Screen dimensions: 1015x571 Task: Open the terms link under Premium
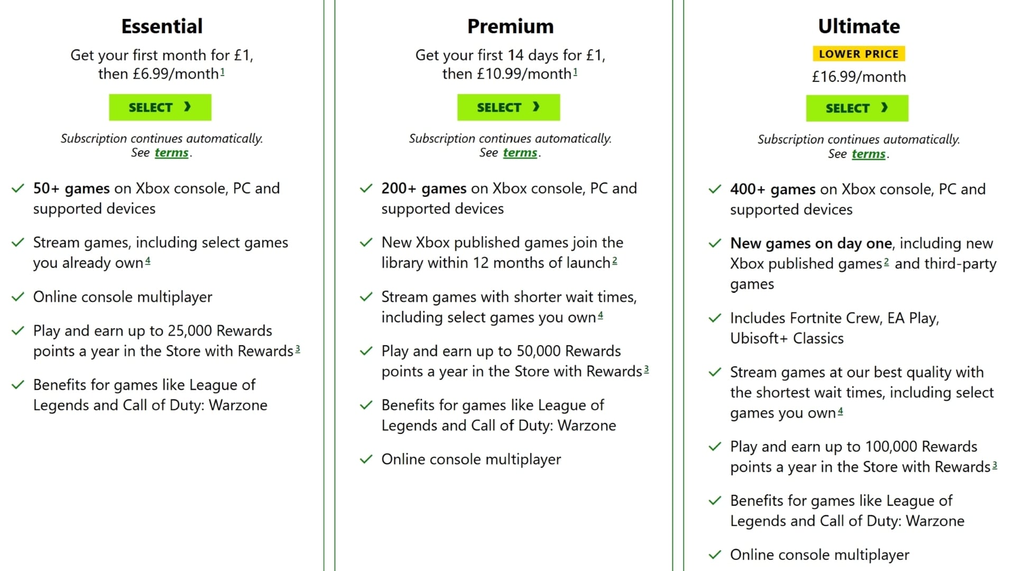click(x=520, y=153)
